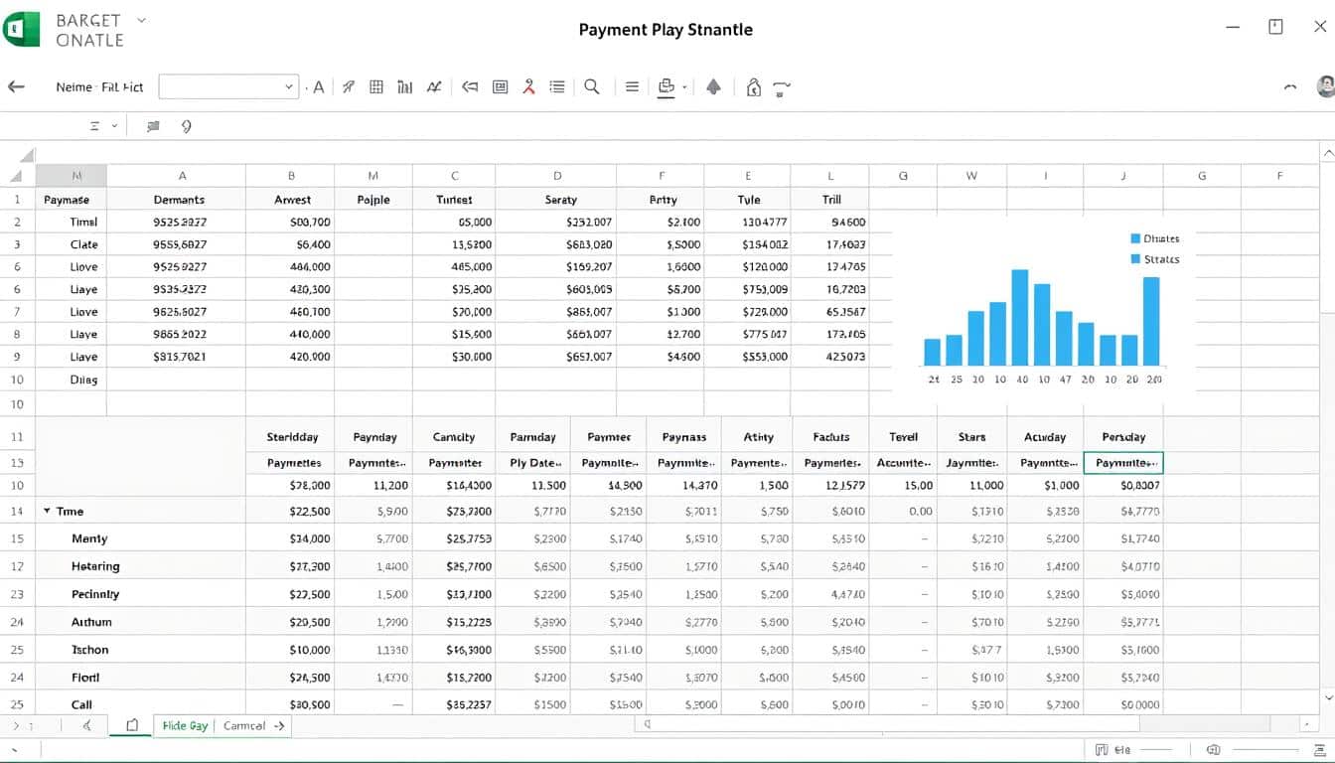Image resolution: width=1335 pixels, height=763 pixels.
Task: Click the dark spade-shaped toolbar icon
Action: (713, 87)
